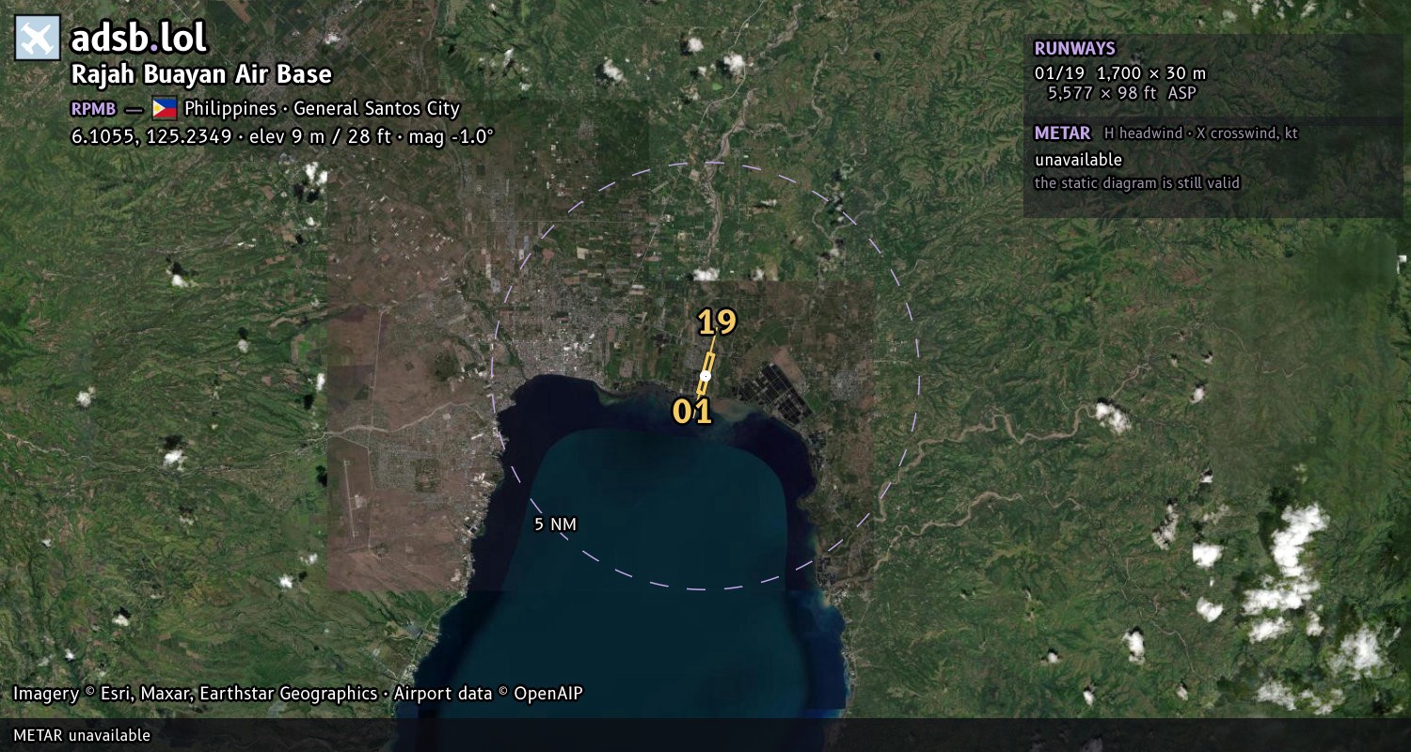Image resolution: width=1411 pixels, height=752 pixels.
Task: Click the H headwind · X crosswind legend
Action: tap(1201, 133)
